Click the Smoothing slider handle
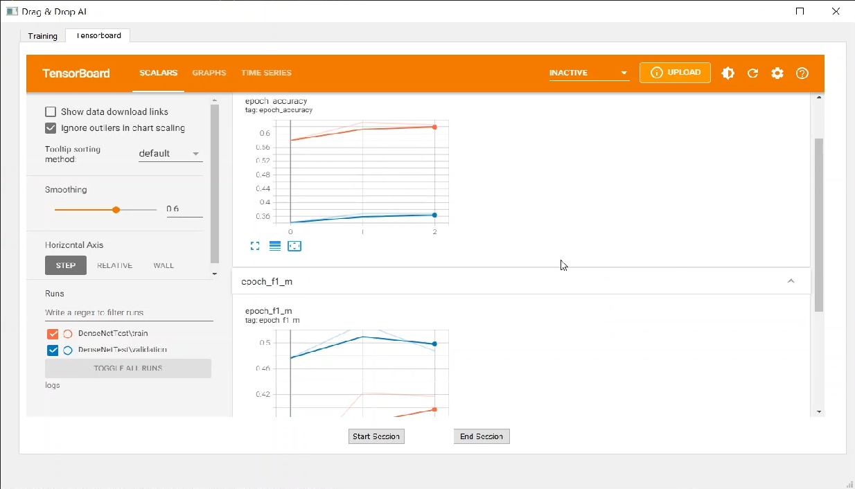 click(x=116, y=209)
